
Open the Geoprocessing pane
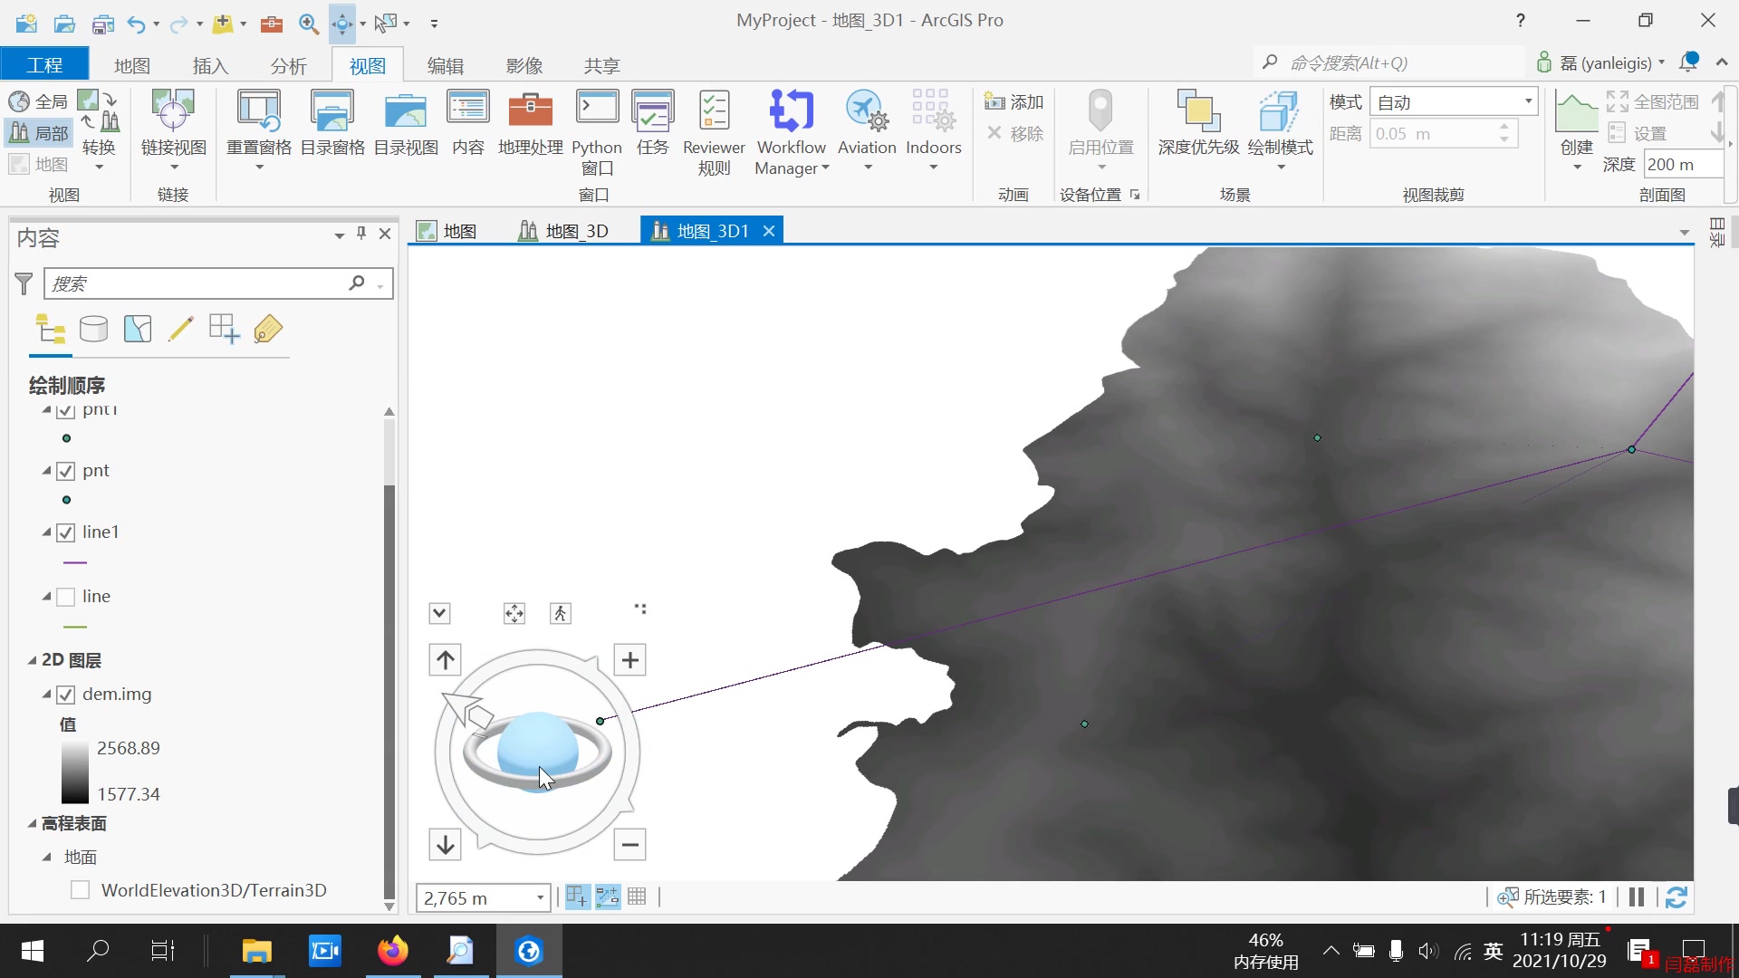[x=530, y=127]
